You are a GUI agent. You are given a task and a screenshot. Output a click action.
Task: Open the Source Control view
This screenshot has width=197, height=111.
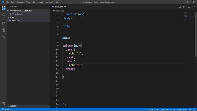(3, 23)
